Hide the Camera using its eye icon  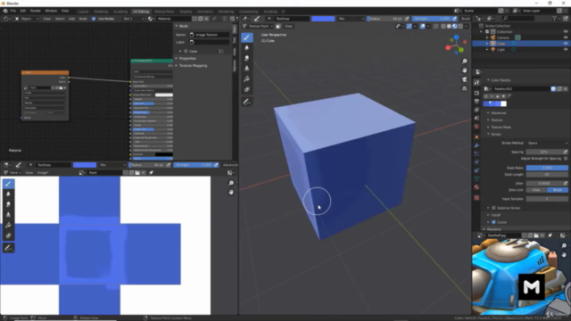pyautogui.click(x=566, y=37)
